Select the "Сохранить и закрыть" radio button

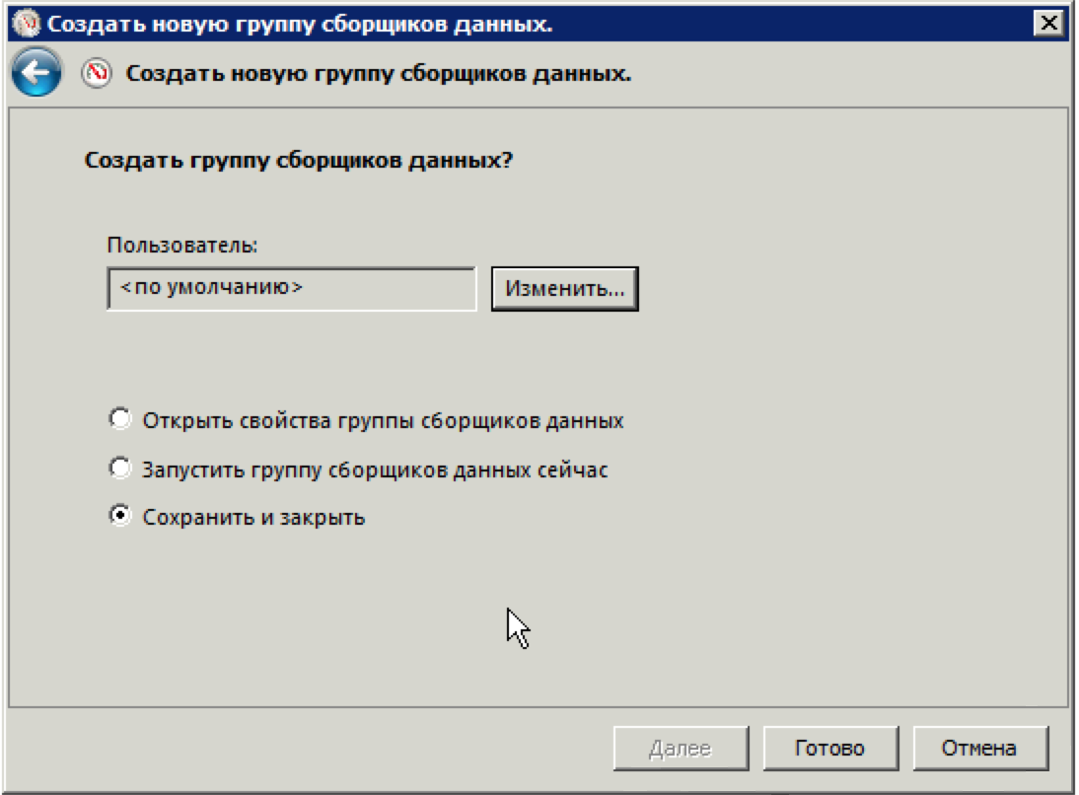pyautogui.click(x=119, y=517)
